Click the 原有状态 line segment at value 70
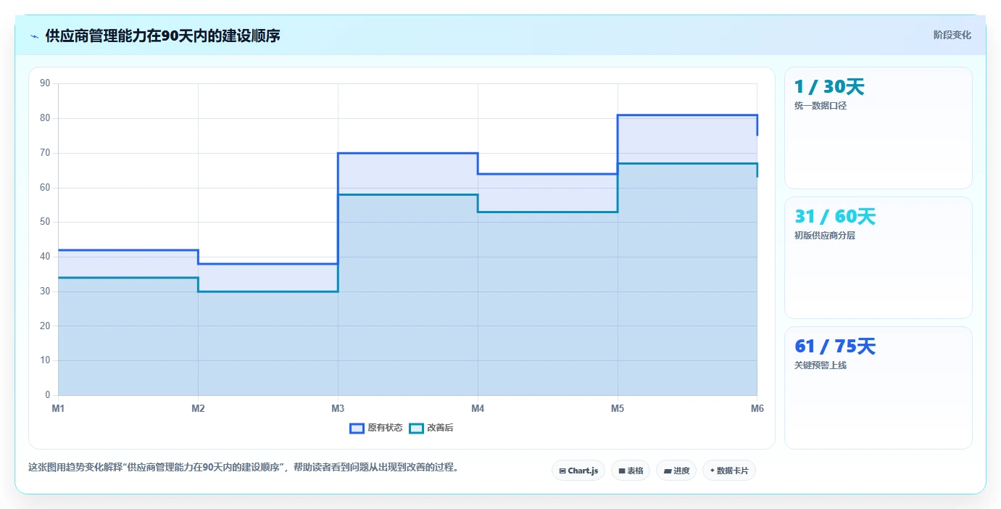Viewport: 1001px width, 509px height. click(407, 153)
